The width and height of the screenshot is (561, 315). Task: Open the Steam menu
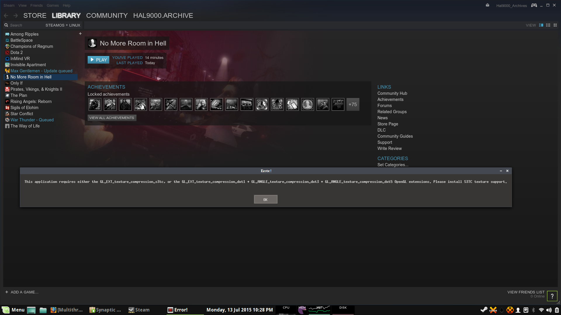pyautogui.click(x=9, y=5)
